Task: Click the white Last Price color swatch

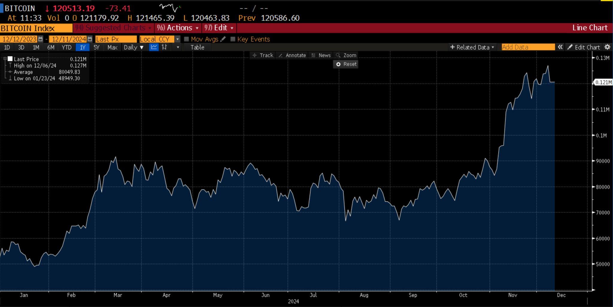Action: [10, 59]
